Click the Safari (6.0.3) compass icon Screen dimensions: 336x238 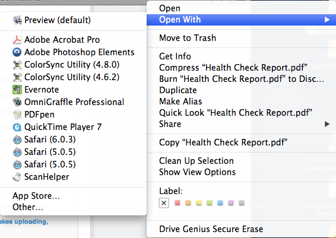(17, 139)
